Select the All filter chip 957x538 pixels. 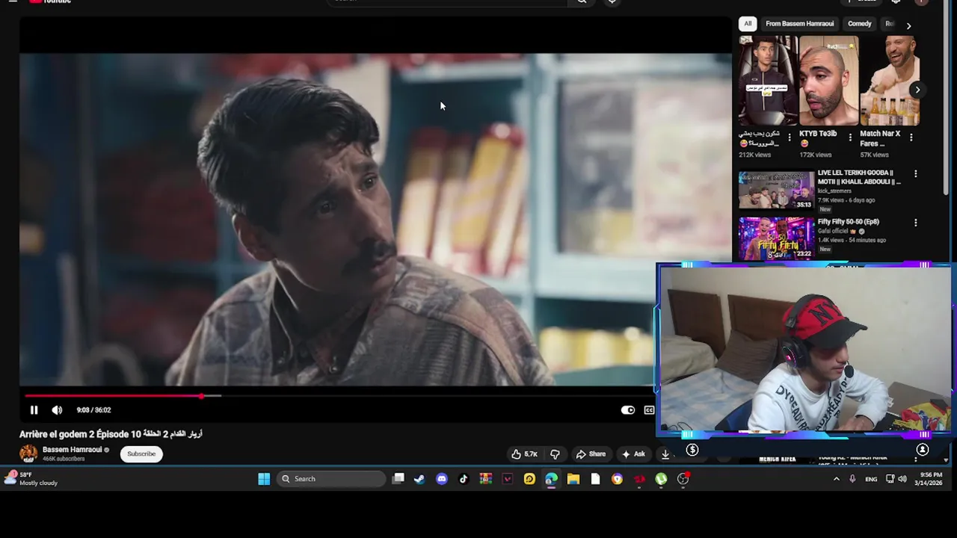[748, 24]
